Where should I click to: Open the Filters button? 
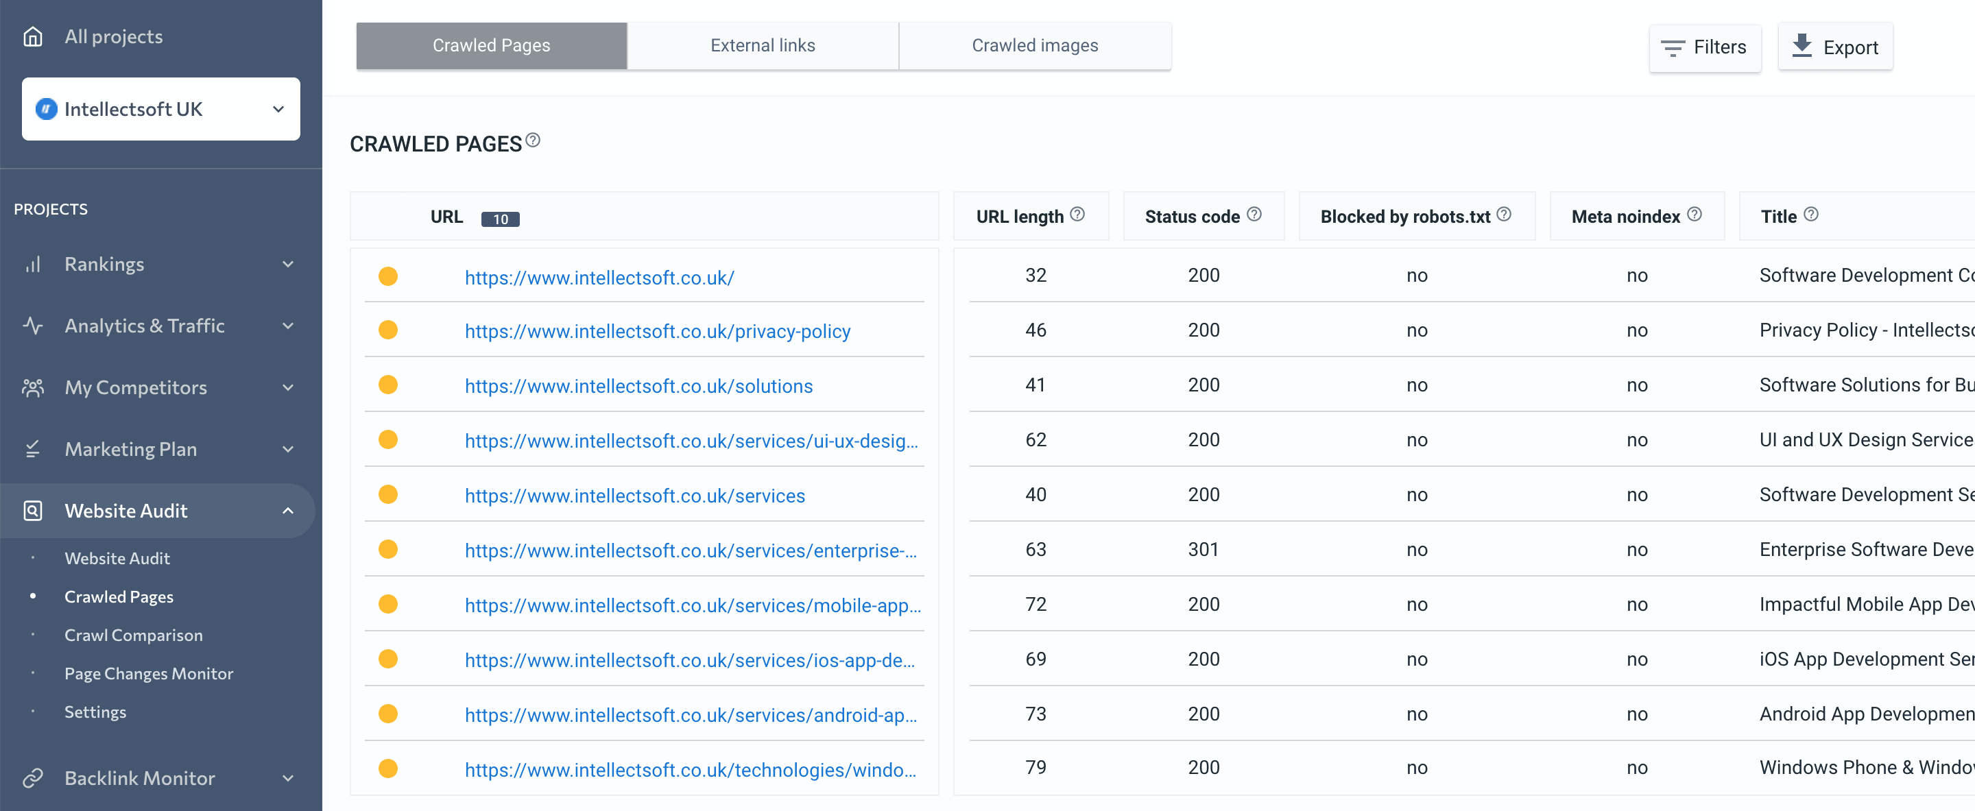(1704, 47)
